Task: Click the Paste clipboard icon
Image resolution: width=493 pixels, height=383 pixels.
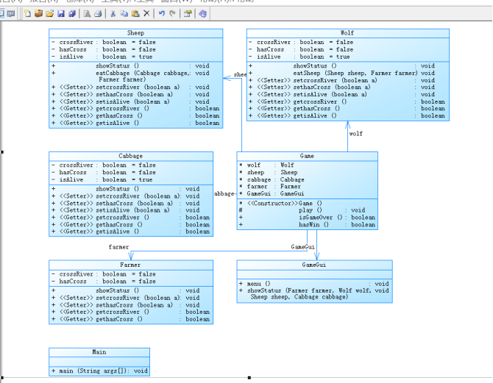Action: (x=135, y=13)
